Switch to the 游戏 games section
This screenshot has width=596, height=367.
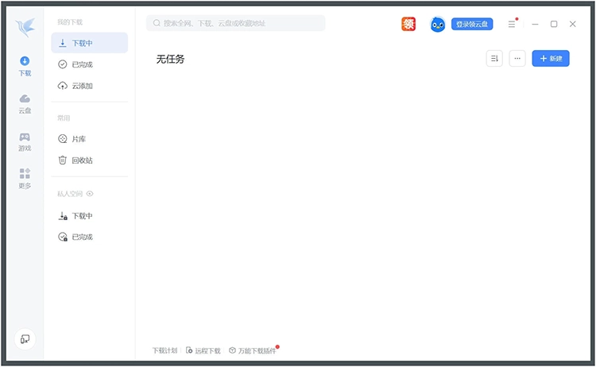pos(25,141)
